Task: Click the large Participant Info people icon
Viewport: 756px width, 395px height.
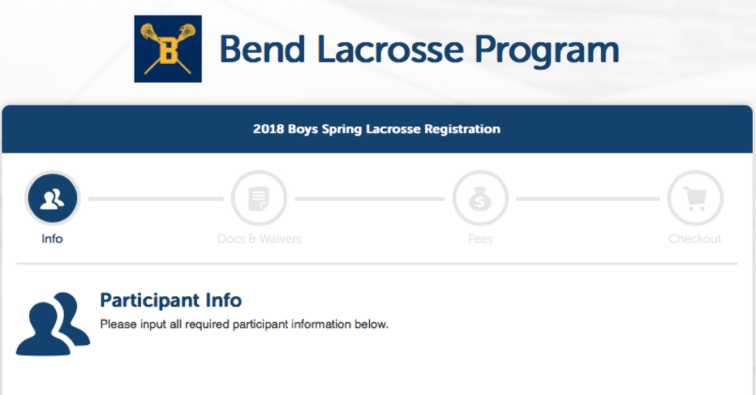Action: (52, 324)
